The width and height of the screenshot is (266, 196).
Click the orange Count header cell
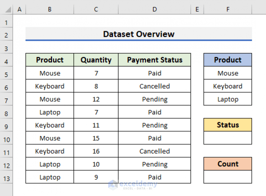[228, 164]
